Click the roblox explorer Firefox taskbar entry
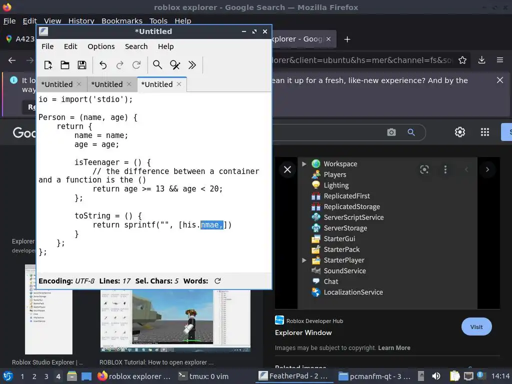Image resolution: width=512 pixels, height=384 pixels. point(134,376)
